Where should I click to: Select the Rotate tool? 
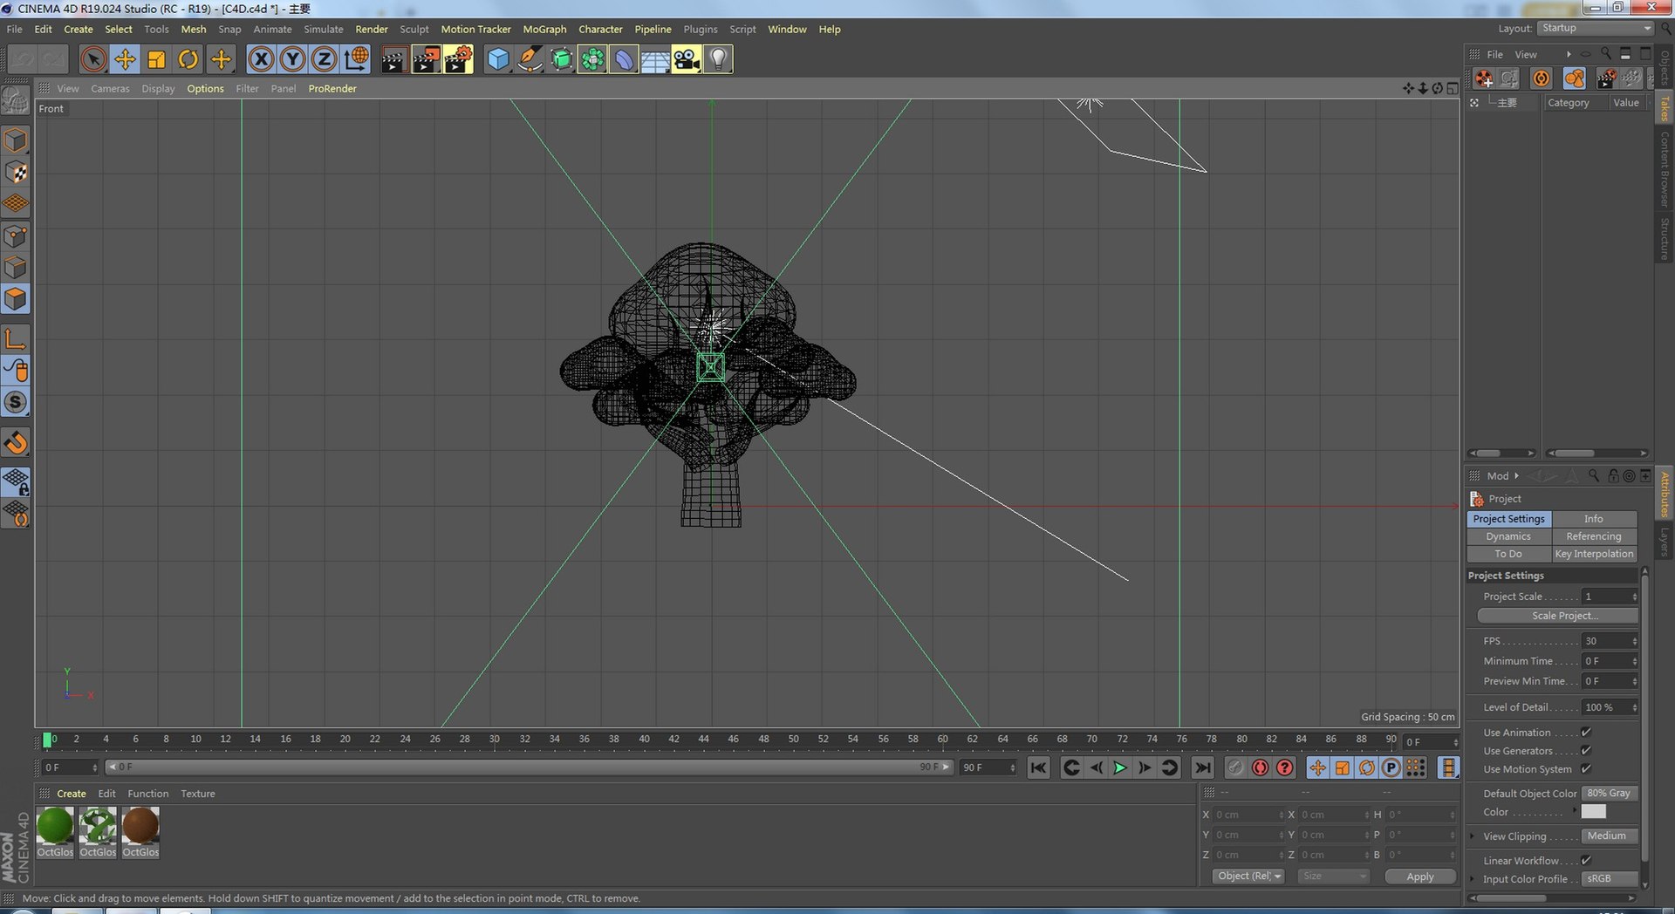[x=188, y=59]
